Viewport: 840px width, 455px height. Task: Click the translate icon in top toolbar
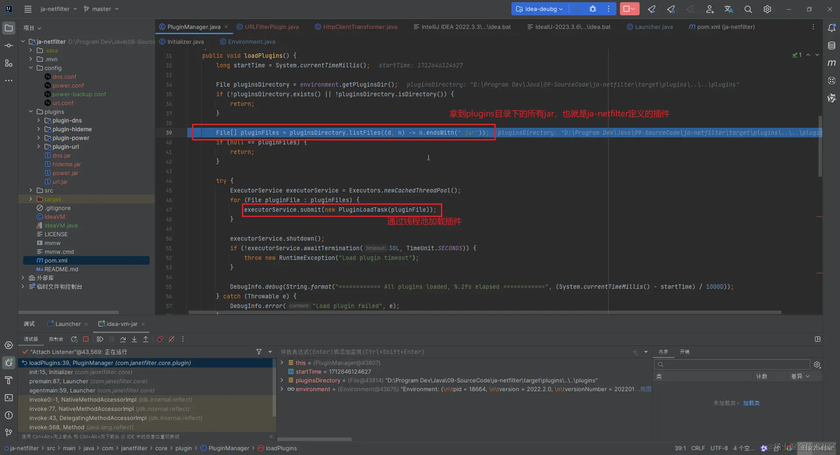click(728, 9)
